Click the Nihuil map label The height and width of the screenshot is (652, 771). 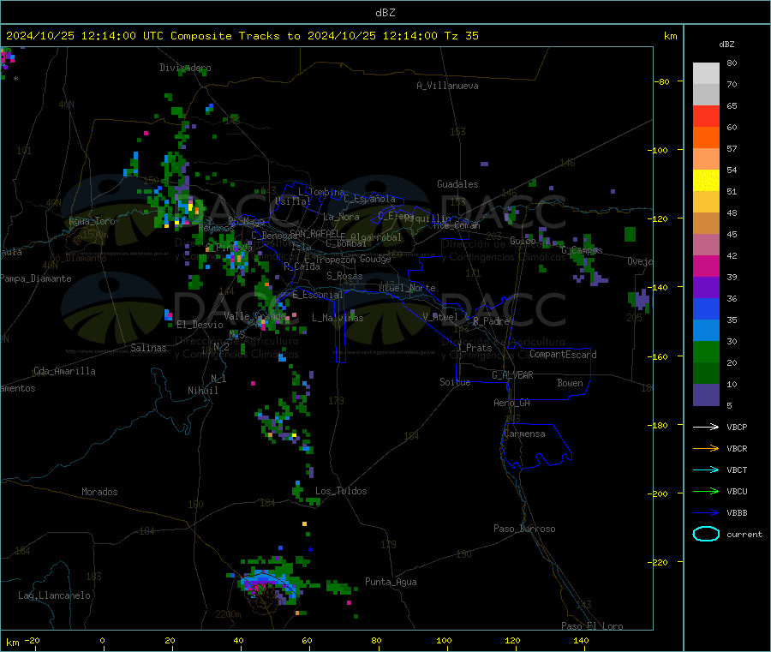[202, 391]
